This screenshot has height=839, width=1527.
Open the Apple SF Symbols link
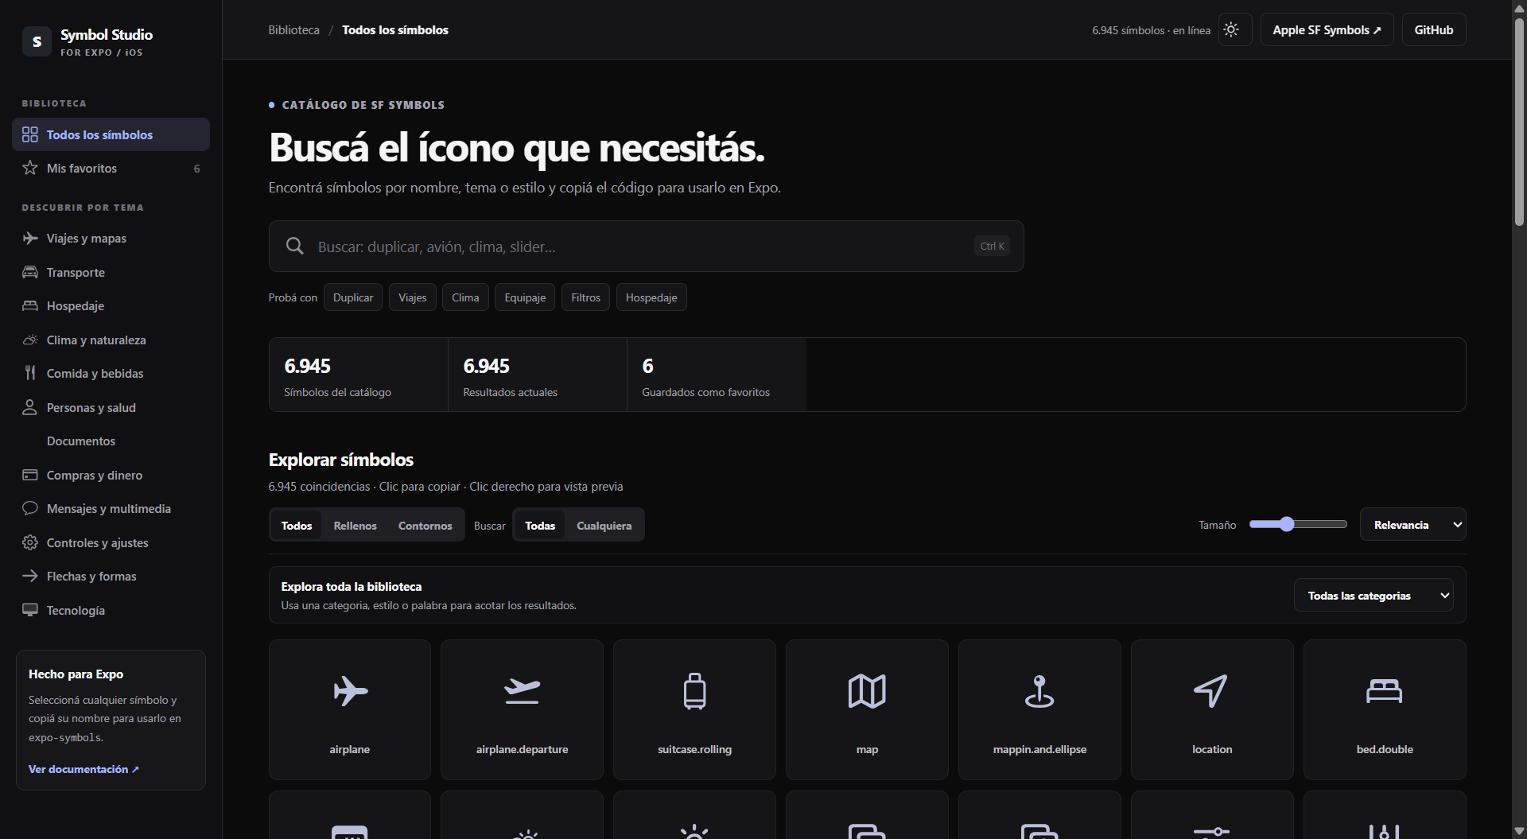(1327, 29)
